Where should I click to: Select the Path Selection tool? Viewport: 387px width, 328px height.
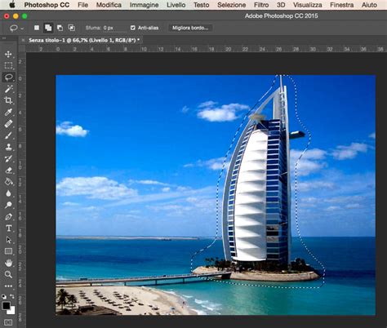[8, 240]
